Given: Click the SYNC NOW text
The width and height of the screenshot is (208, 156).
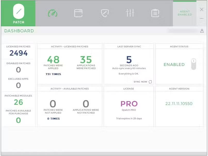Looking at the screenshot, I should tap(140, 82).
